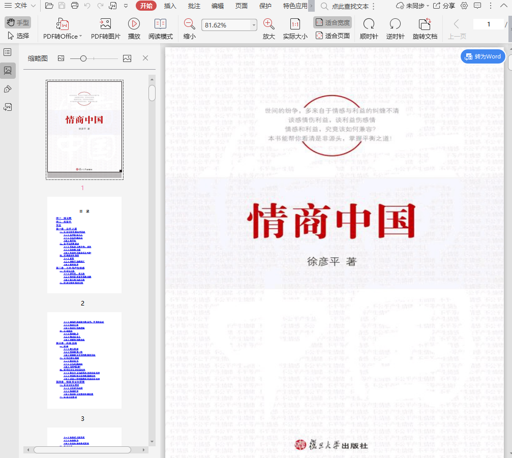Click the undo icon
The height and width of the screenshot is (458, 512).
87,6
